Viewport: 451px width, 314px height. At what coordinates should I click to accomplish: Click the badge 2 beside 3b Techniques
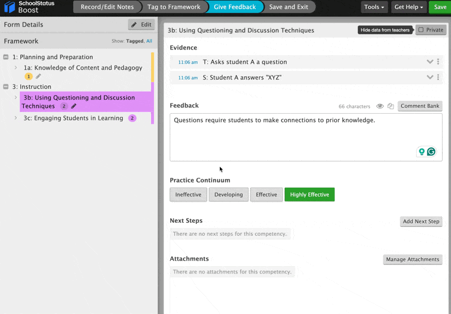64,106
